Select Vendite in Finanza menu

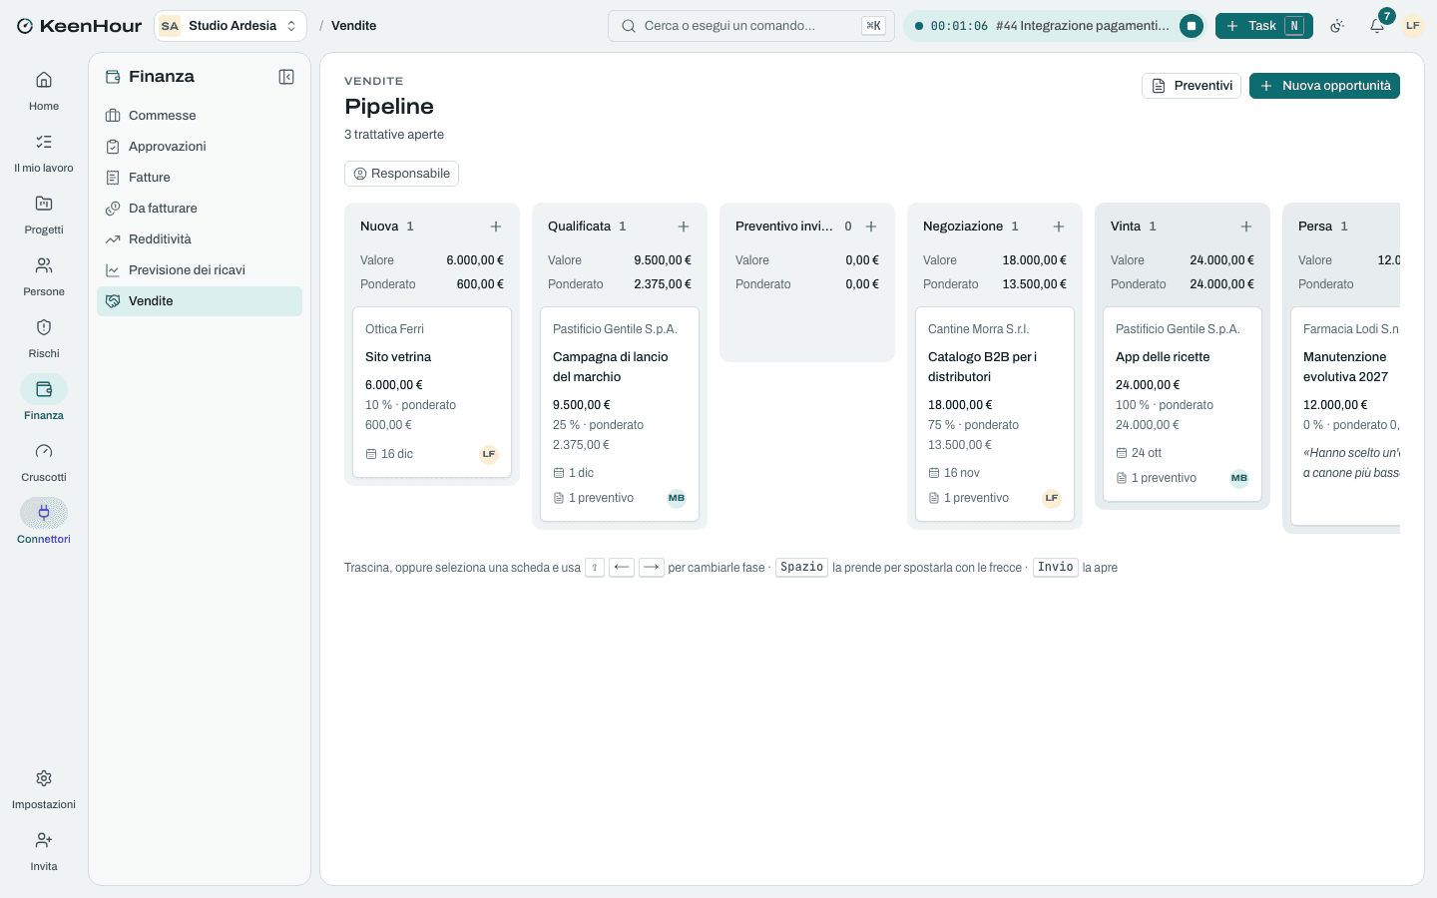(200, 301)
